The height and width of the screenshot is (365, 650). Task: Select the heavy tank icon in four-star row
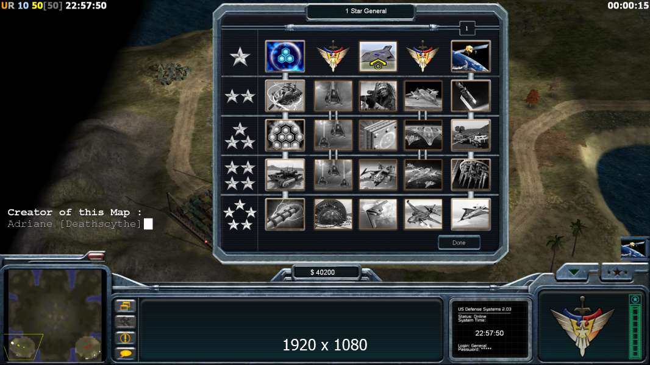[285, 175]
